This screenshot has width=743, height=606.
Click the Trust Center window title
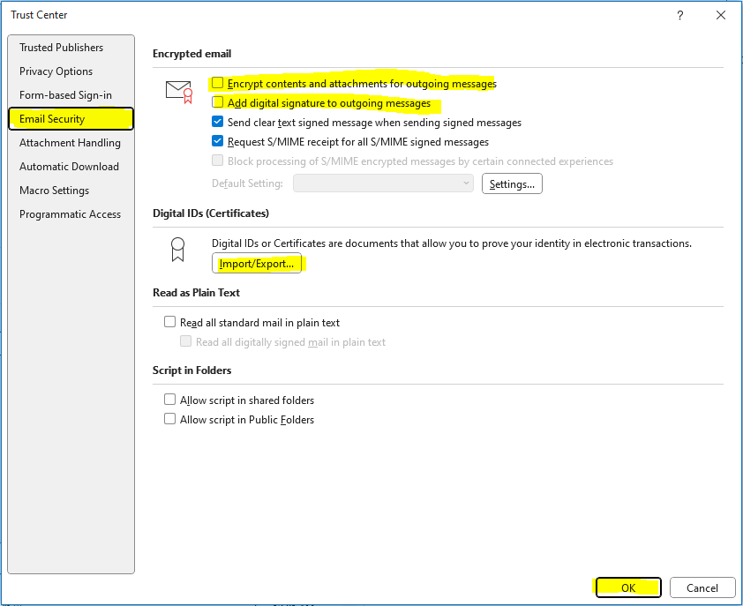coord(39,15)
